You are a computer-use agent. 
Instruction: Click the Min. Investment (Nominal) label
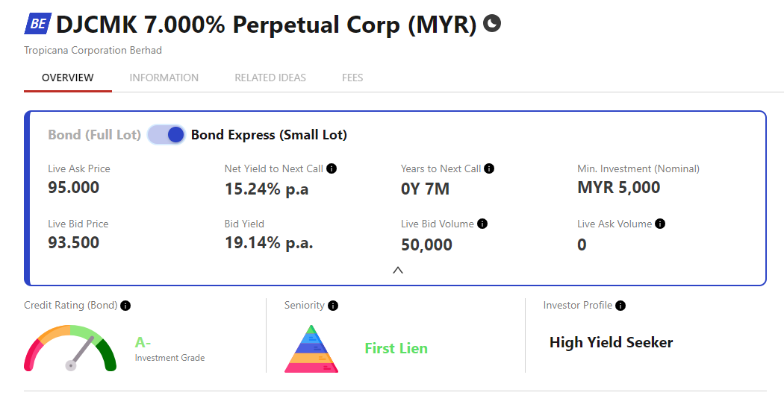point(638,168)
